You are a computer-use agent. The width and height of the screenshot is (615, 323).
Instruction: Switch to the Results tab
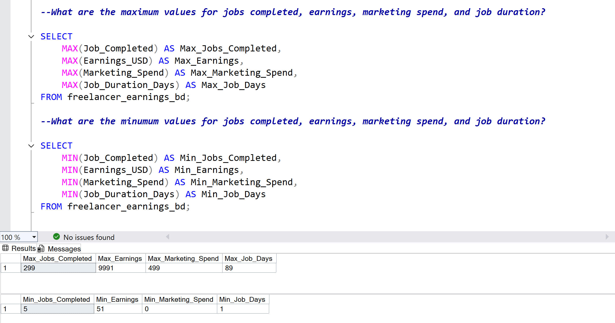click(23, 248)
